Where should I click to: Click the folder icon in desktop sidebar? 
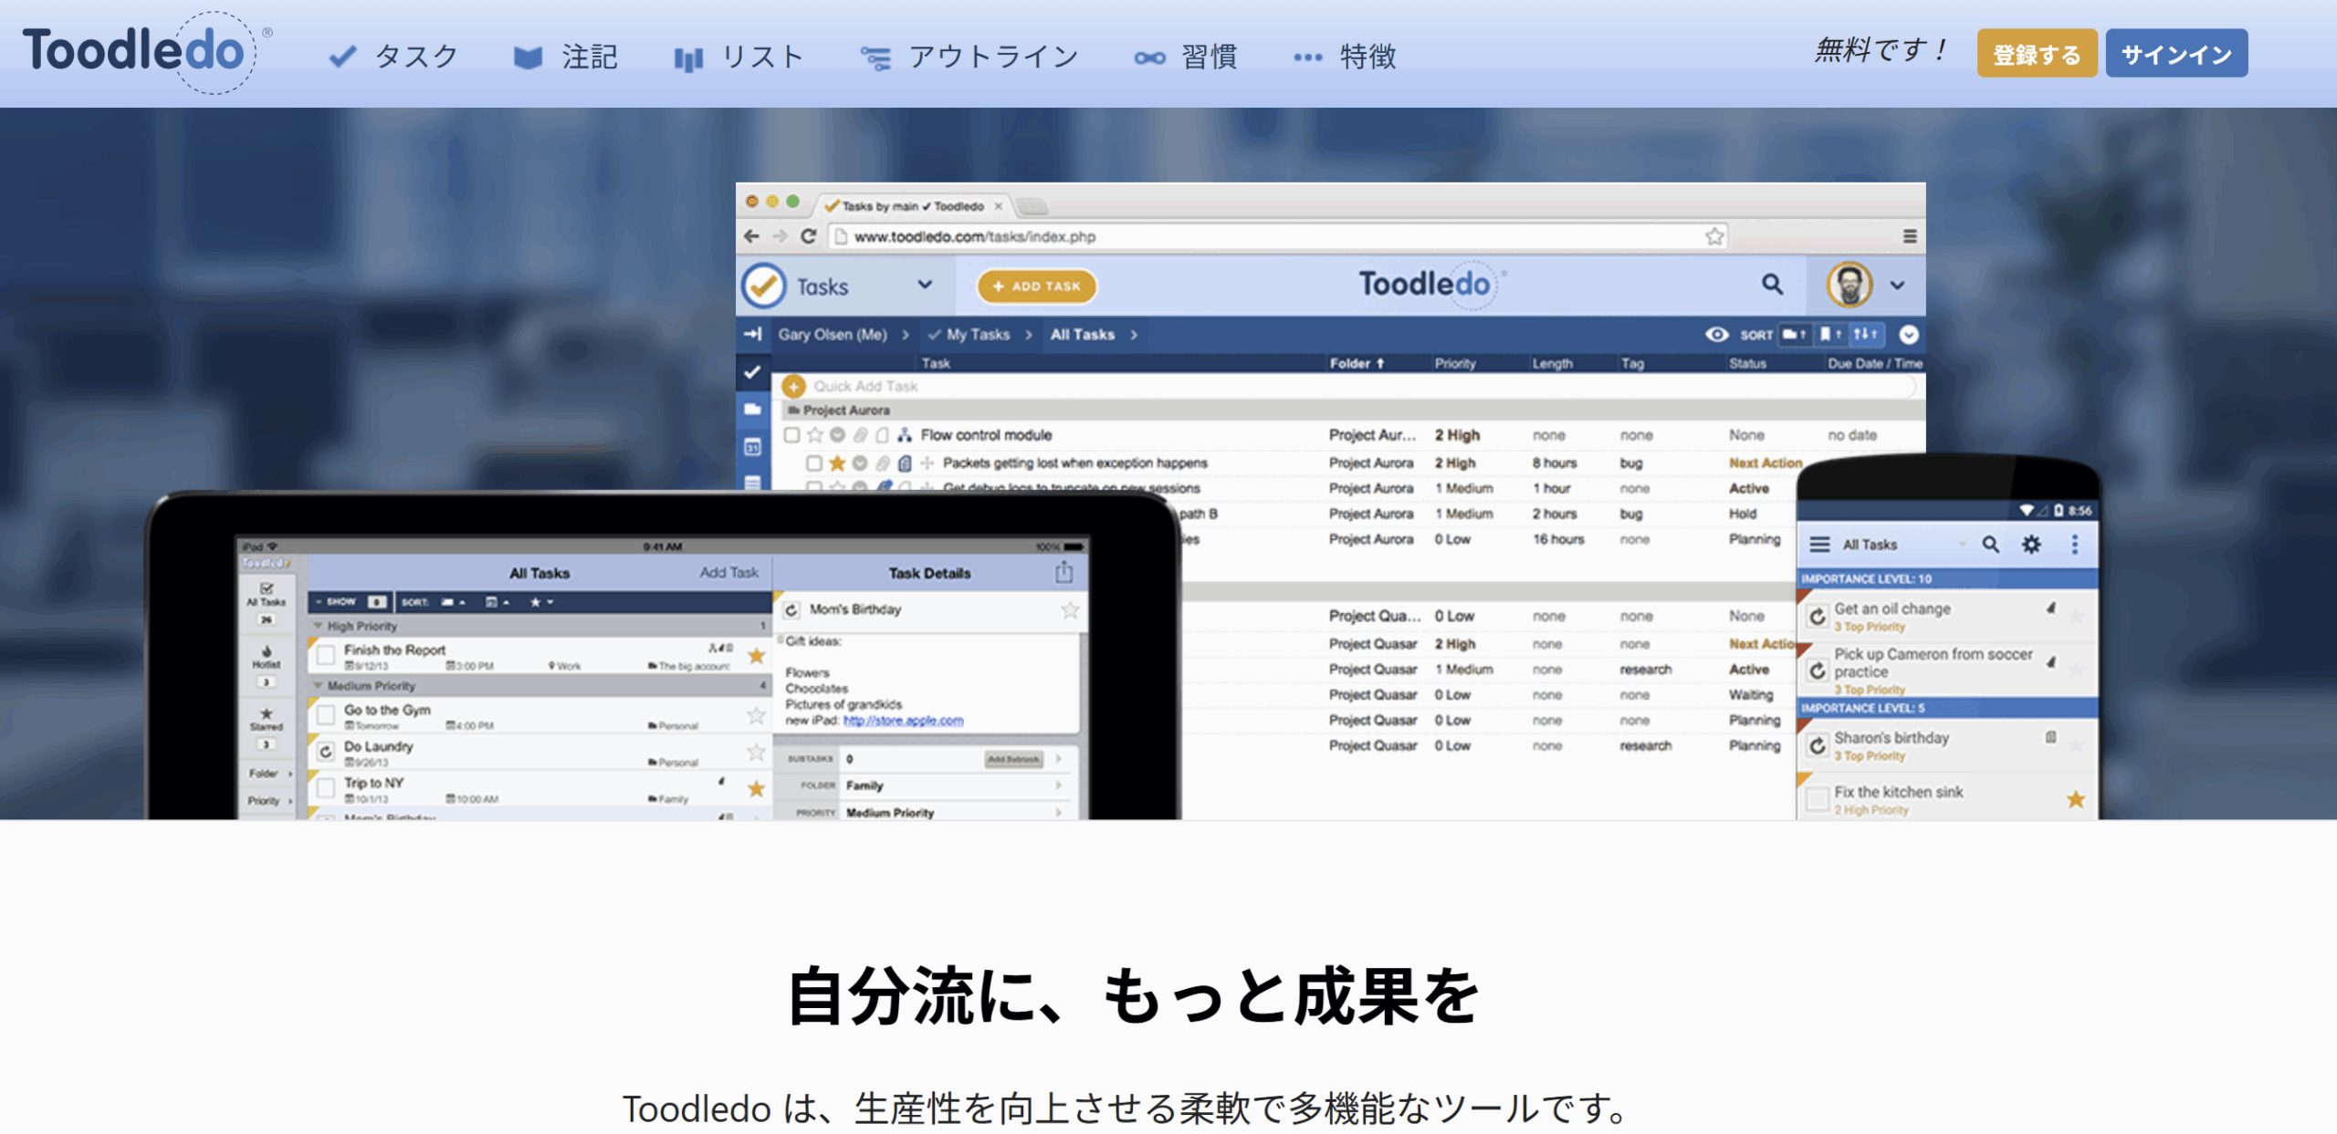752,410
